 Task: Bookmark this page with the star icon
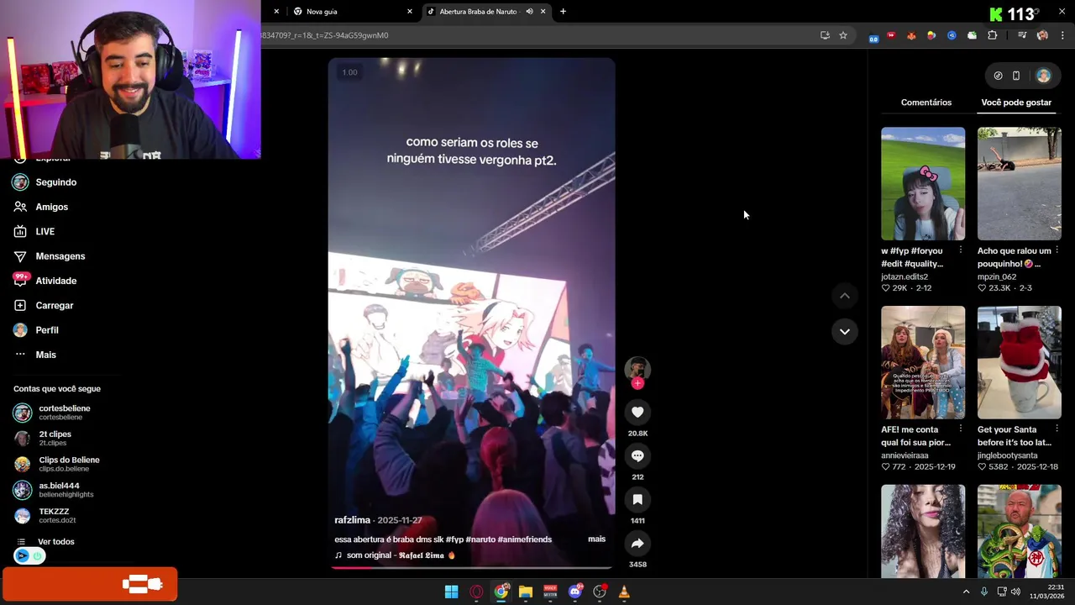pyautogui.click(x=843, y=35)
